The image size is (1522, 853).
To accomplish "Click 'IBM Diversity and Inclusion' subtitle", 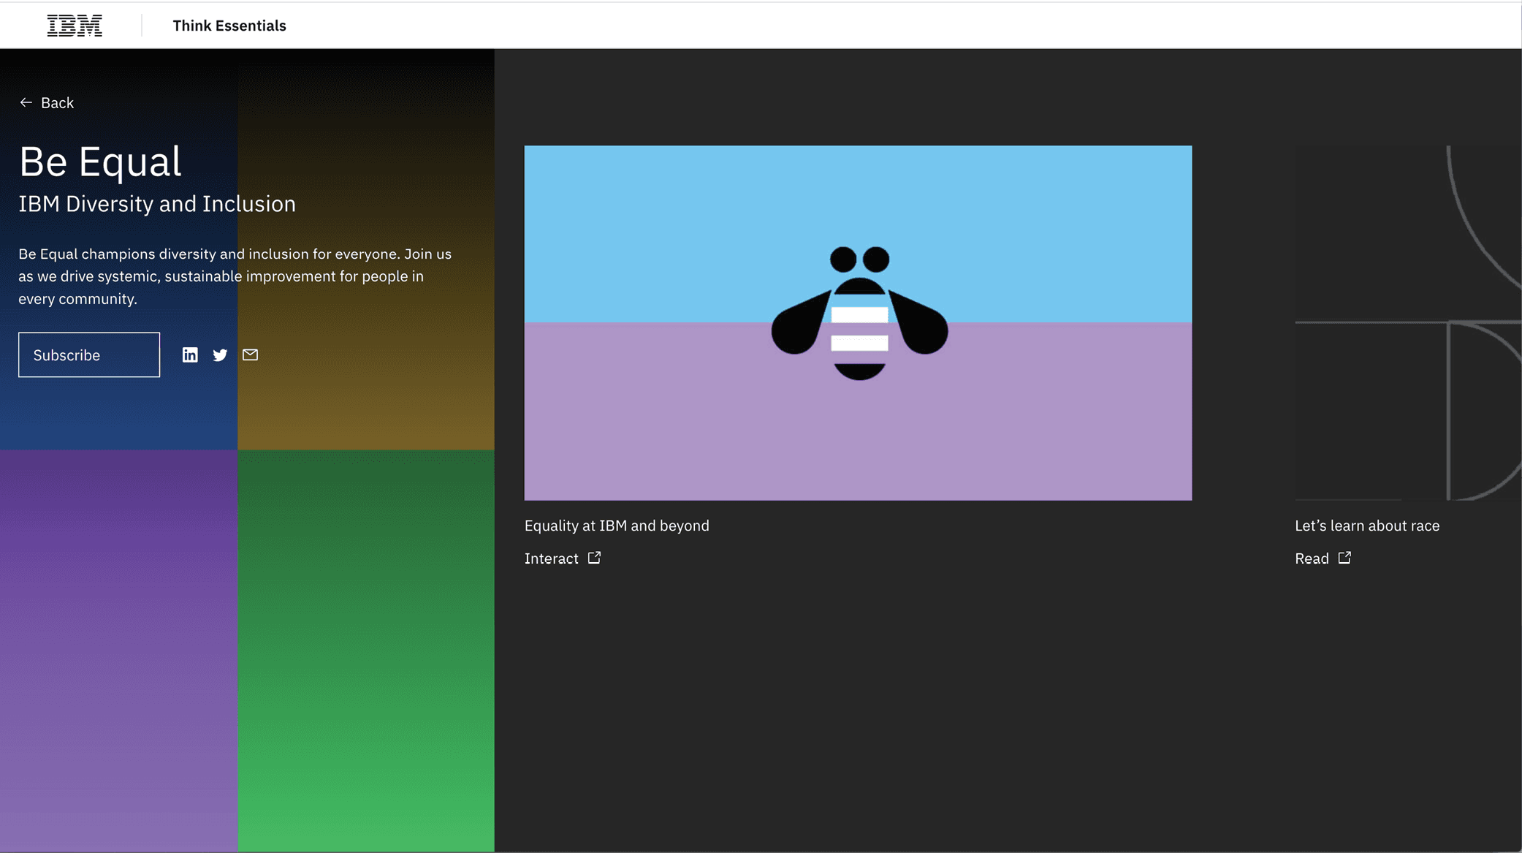I will (157, 204).
